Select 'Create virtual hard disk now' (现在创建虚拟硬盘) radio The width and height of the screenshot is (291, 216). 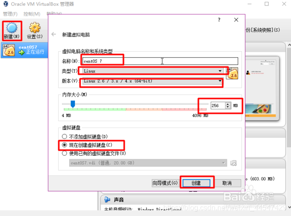tap(65, 145)
